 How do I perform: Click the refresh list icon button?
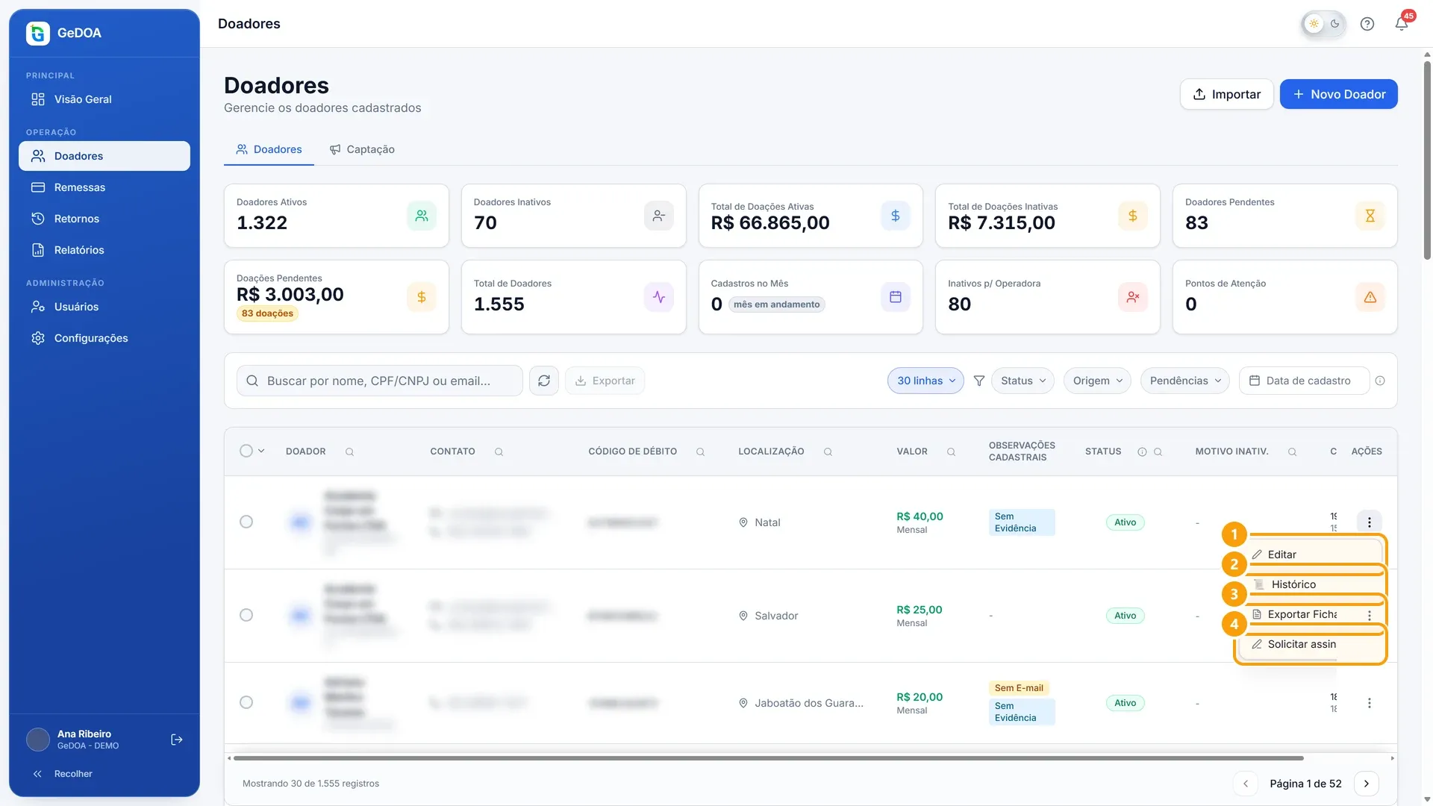coord(544,381)
